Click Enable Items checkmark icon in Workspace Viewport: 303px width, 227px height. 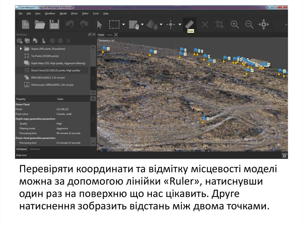click(x=52, y=41)
